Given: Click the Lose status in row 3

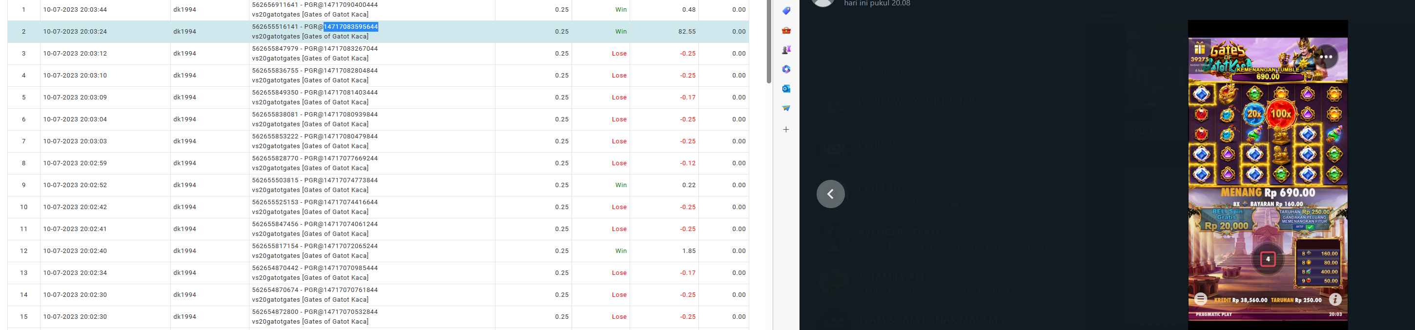Looking at the screenshot, I should tap(619, 54).
